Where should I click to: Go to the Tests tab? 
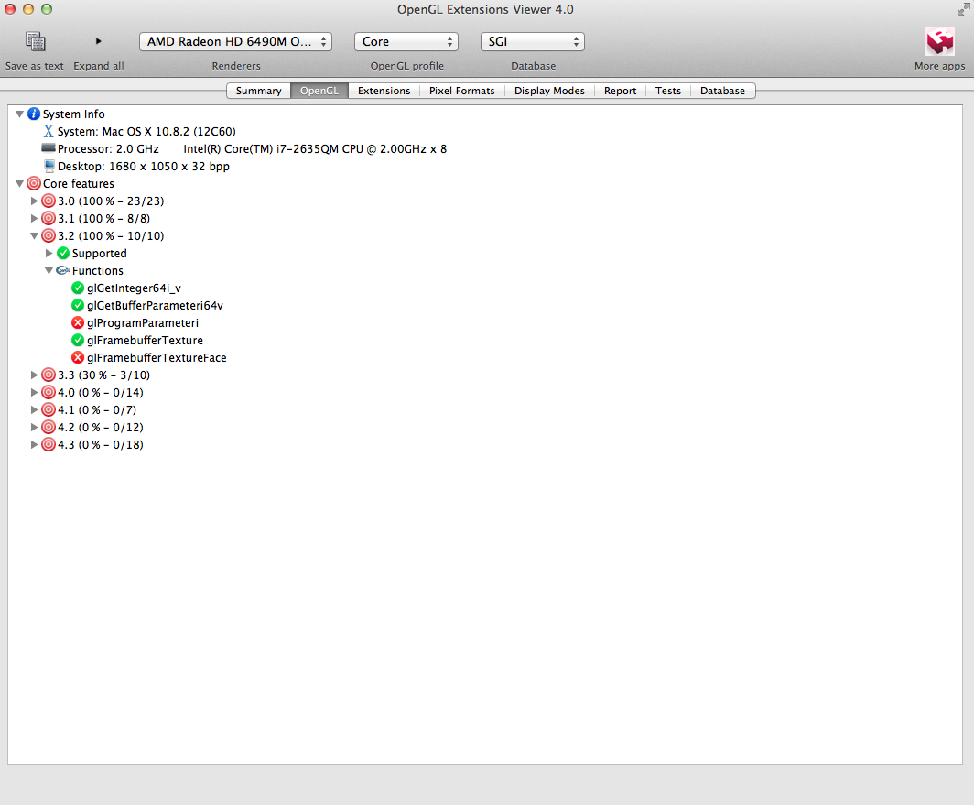click(x=668, y=91)
